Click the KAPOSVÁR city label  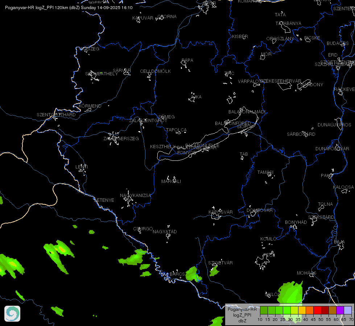pos(220,212)
